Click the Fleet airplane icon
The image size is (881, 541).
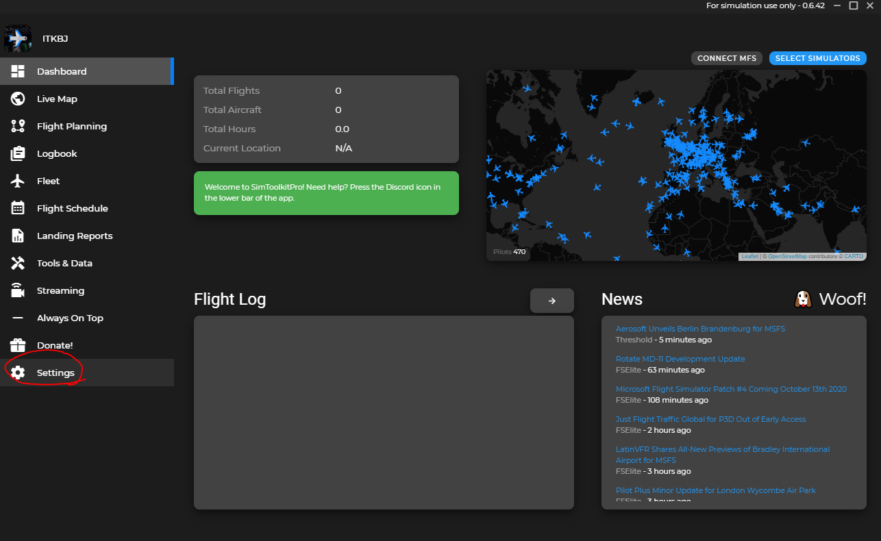[x=18, y=181]
